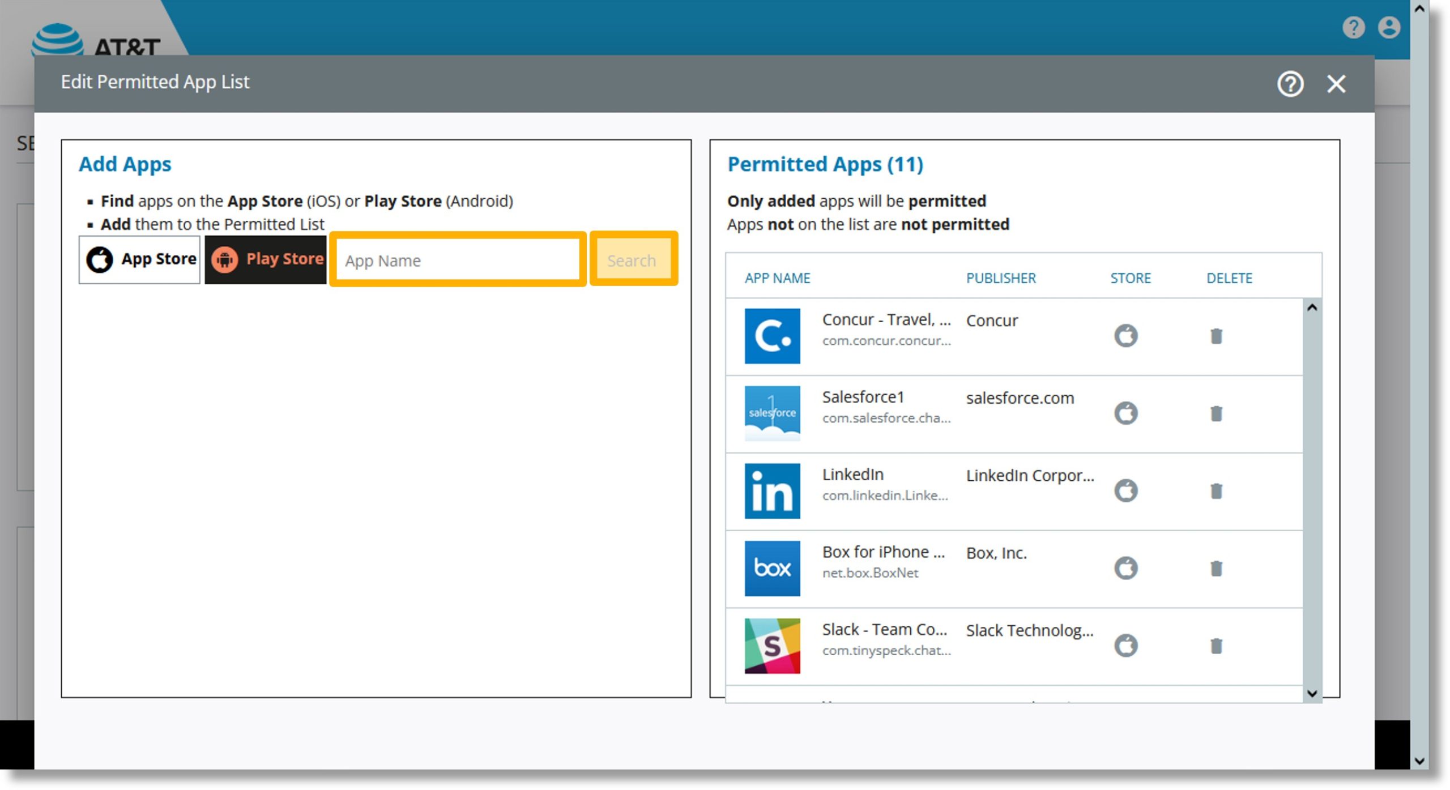Click the 'Slack Technolog...' publisher cell
The image size is (1450, 790).
click(1030, 630)
